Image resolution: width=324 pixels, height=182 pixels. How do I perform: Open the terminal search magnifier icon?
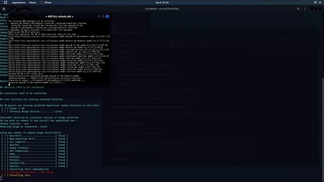click(298, 9)
